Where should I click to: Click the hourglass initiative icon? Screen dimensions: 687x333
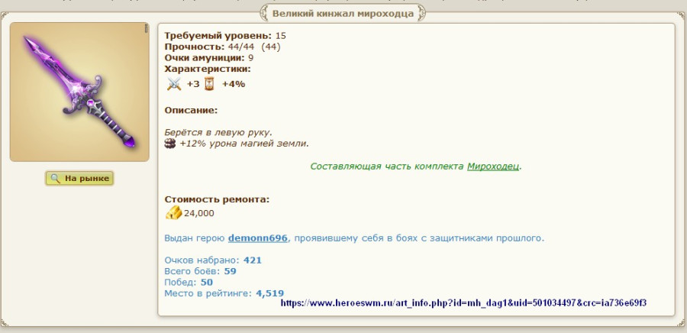(x=208, y=84)
